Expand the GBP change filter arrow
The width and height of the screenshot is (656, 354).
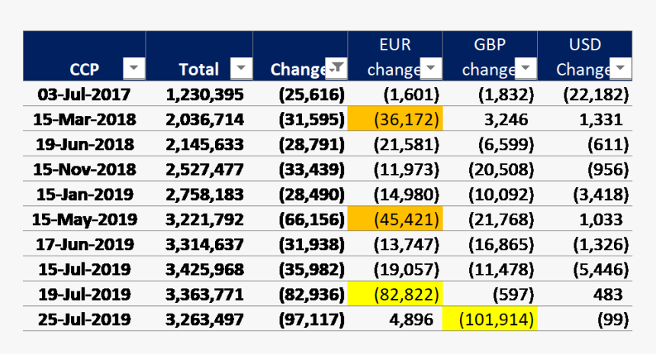[x=526, y=69]
